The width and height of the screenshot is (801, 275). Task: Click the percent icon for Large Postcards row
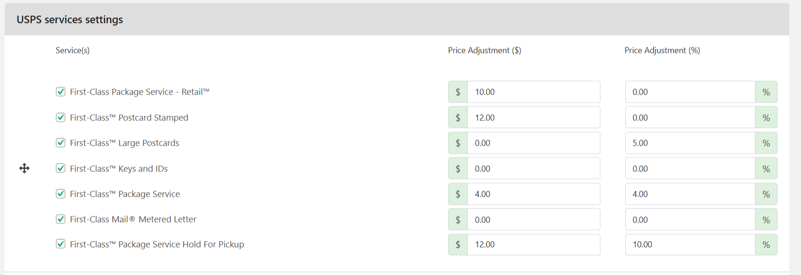tap(766, 143)
